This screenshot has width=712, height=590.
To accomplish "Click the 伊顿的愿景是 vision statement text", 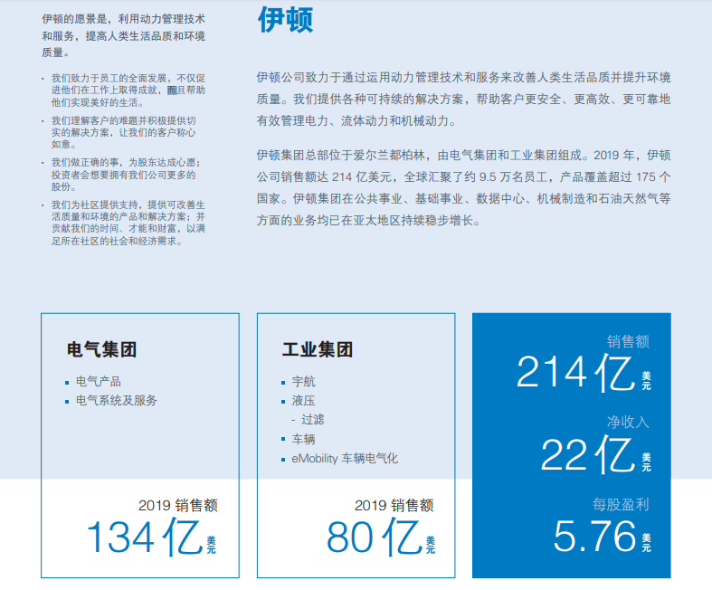I will pos(123,35).
